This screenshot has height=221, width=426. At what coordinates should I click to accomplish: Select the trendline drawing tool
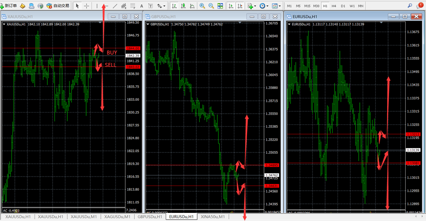[x=114, y=6]
